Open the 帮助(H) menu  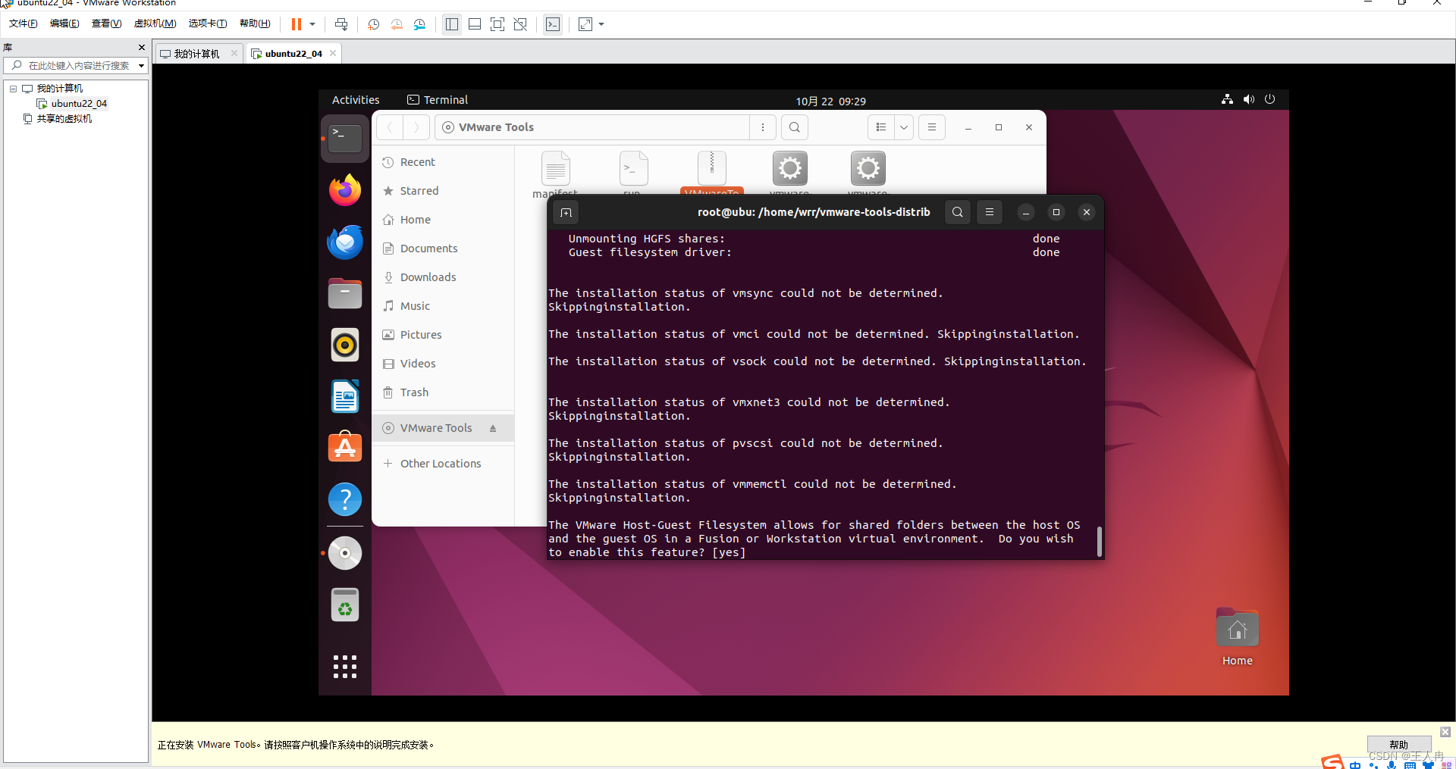coord(255,23)
